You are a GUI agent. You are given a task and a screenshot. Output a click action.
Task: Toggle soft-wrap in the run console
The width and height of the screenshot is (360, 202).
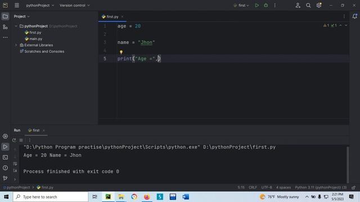(15, 164)
